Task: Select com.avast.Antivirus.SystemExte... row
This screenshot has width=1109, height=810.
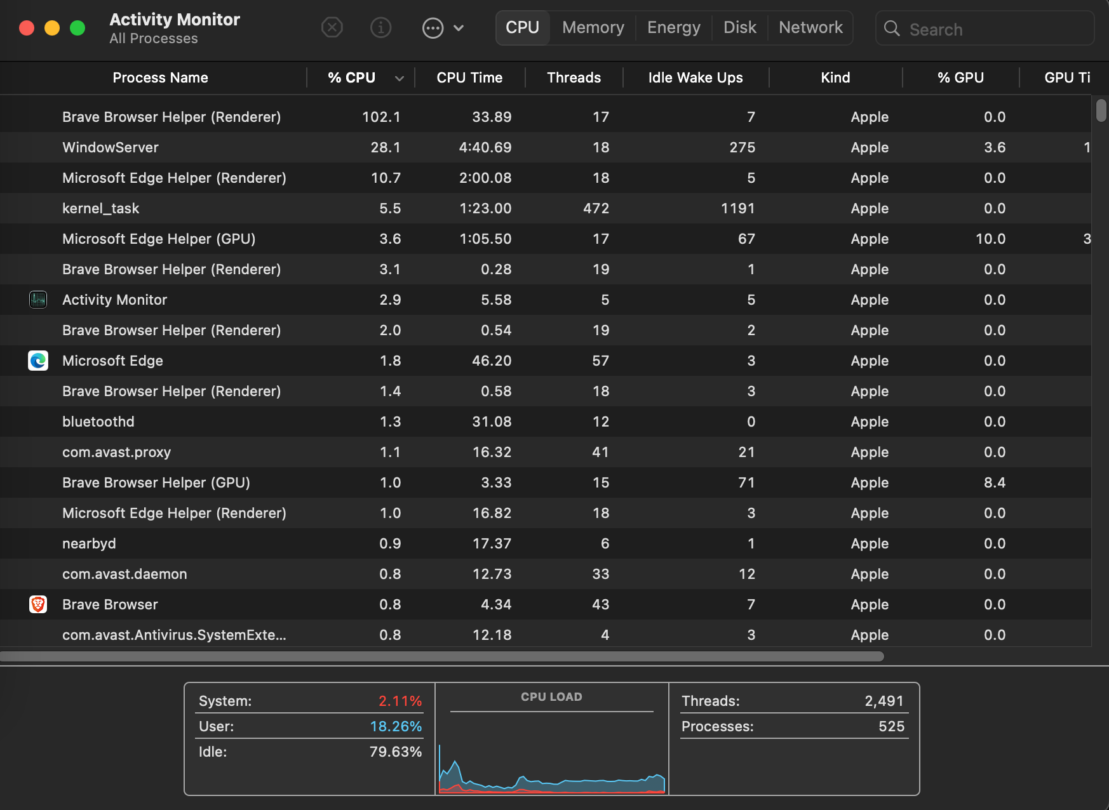Action: (546, 634)
